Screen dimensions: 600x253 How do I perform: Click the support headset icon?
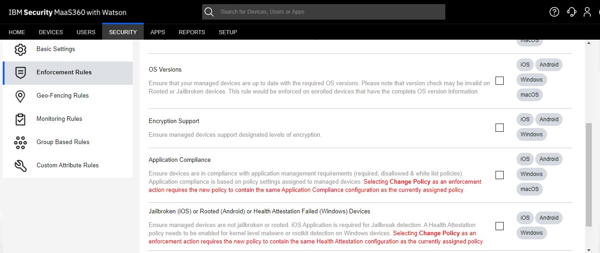pyautogui.click(x=571, y=12)
